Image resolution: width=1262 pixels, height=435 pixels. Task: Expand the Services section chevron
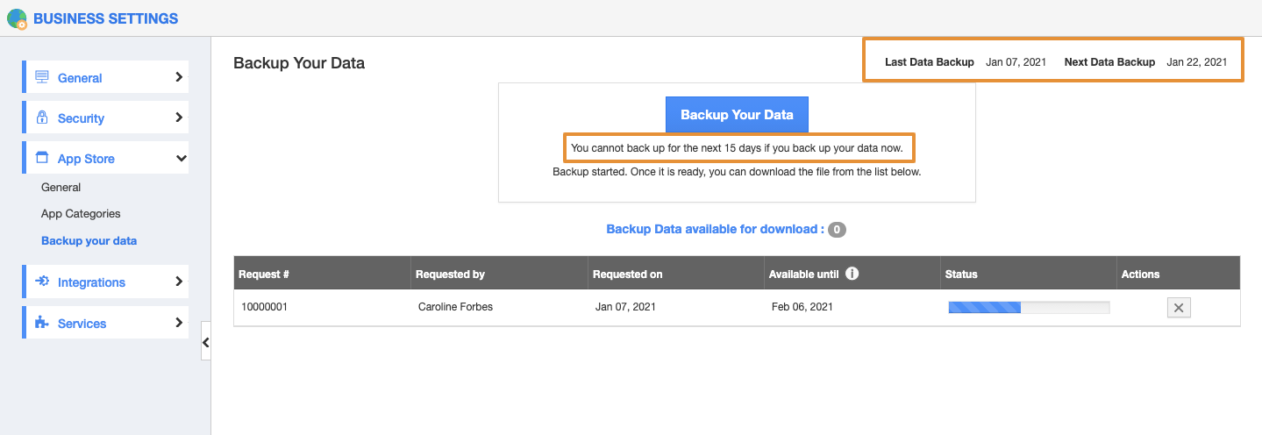coord(179,323)
